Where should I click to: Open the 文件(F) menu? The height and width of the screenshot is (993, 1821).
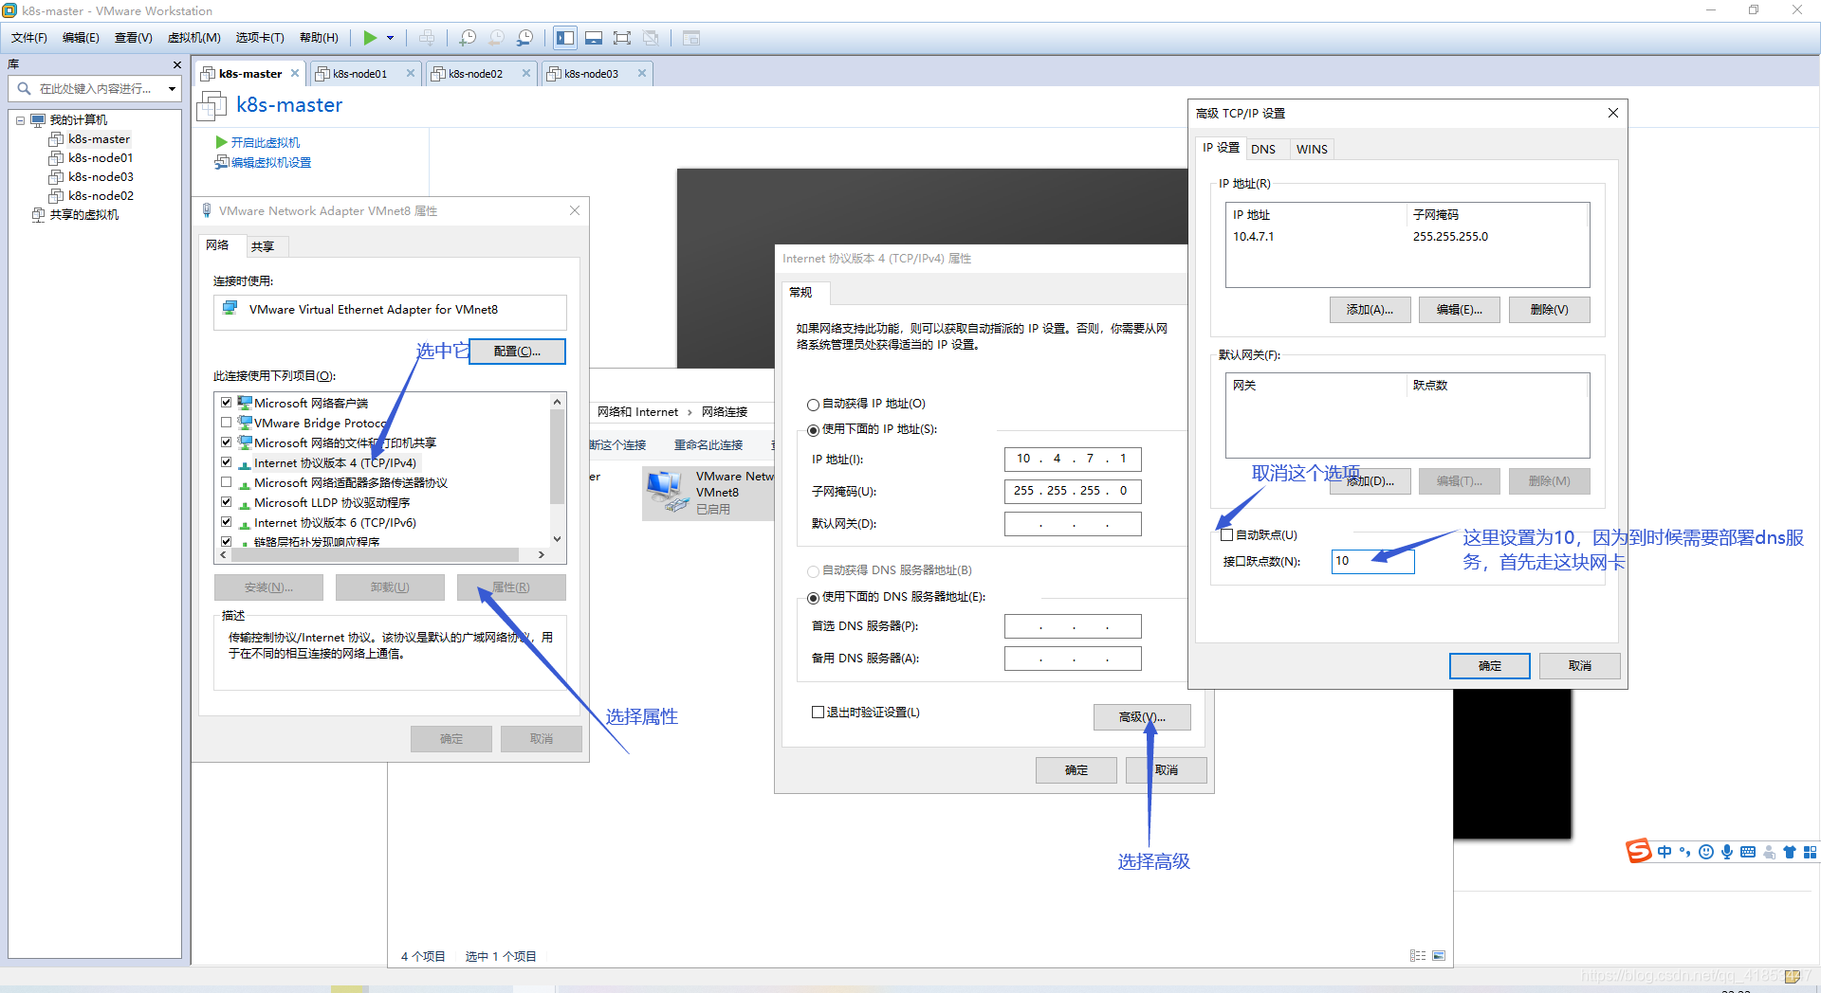[29, 38]
